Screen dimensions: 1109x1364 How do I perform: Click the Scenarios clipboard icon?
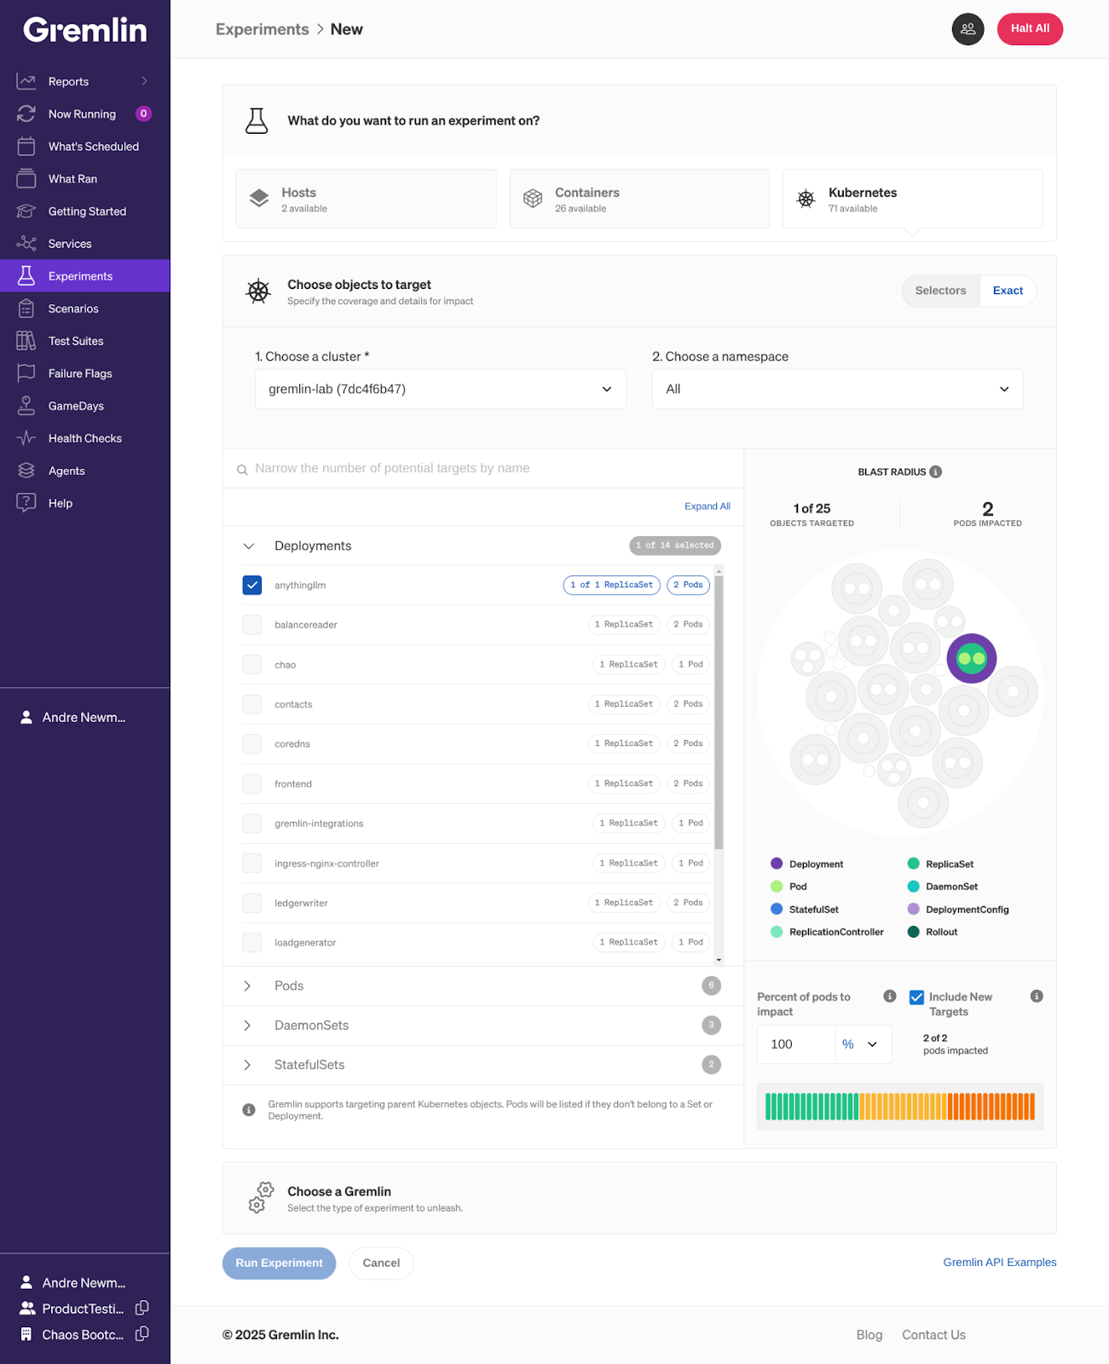(26, 308)
